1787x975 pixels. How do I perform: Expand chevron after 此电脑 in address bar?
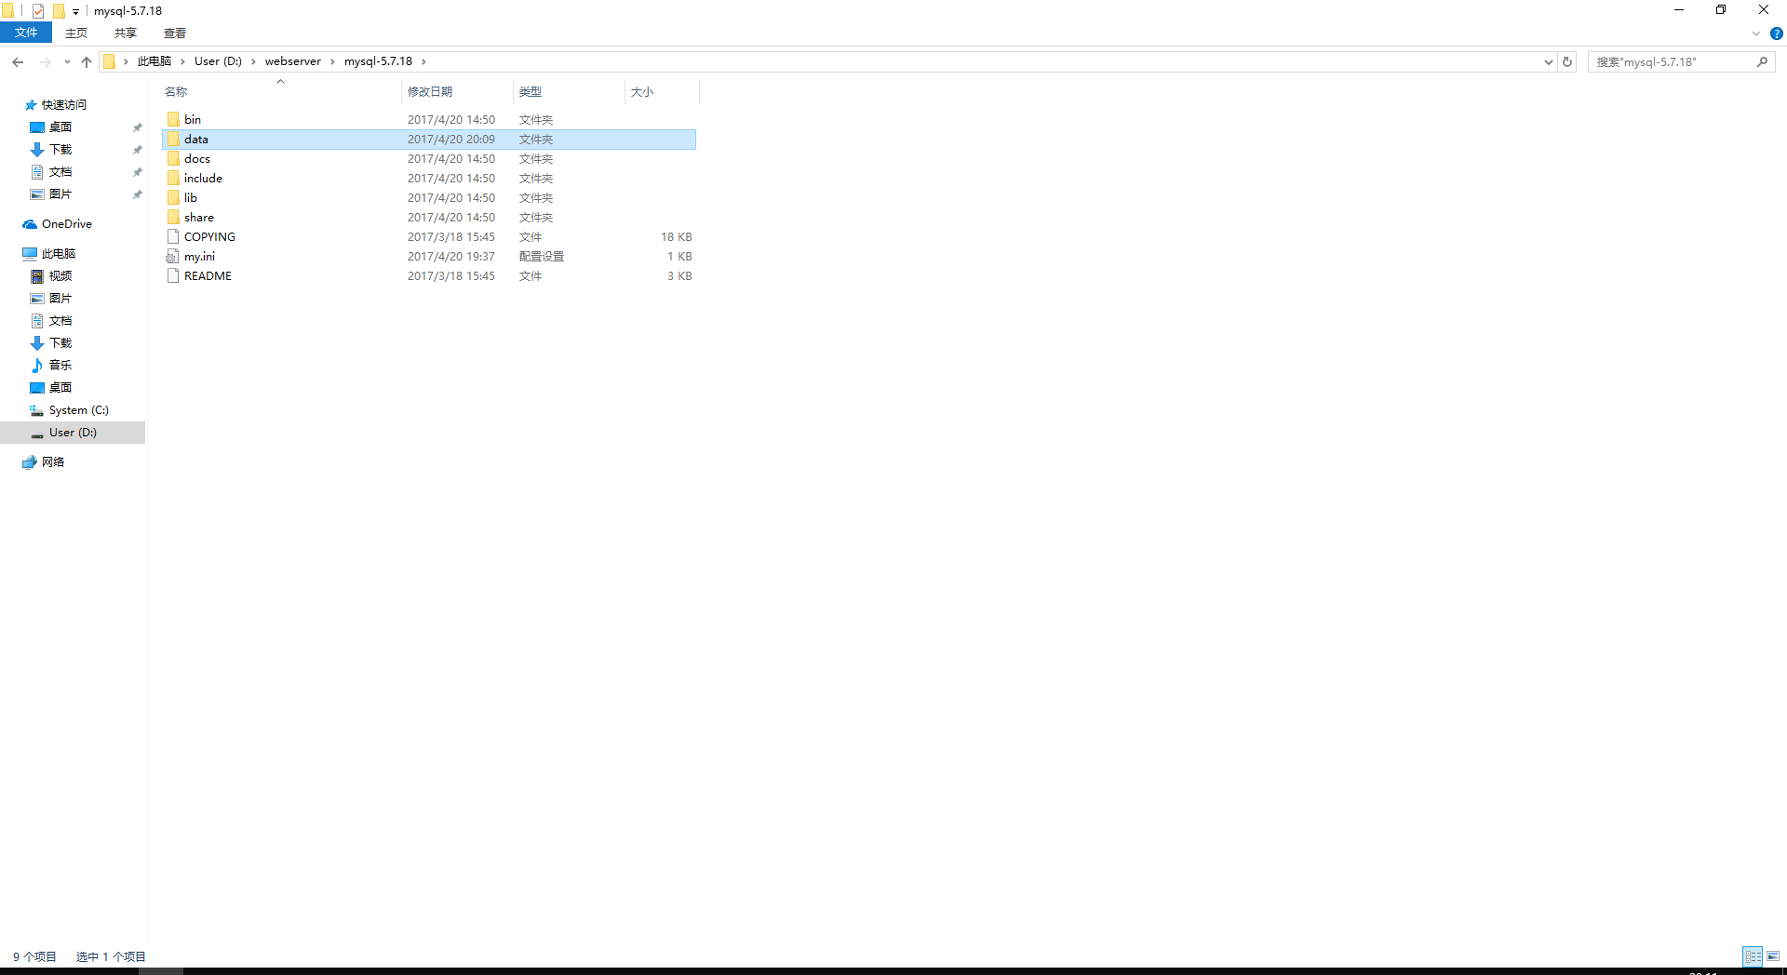182,61
